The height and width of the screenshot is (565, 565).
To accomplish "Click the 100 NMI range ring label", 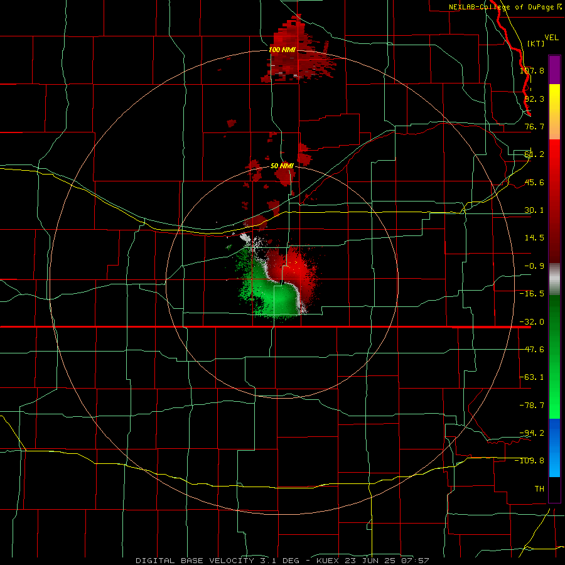I will click(282, 50).
